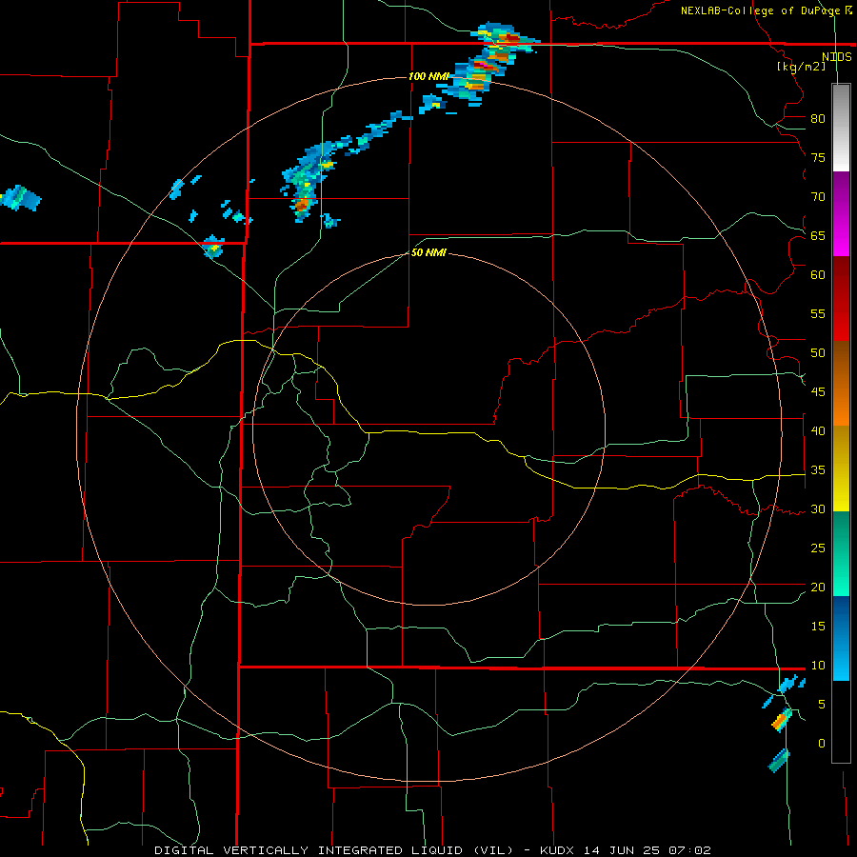
Task: Pick the black bottom band of the legend
Action: 841,722
